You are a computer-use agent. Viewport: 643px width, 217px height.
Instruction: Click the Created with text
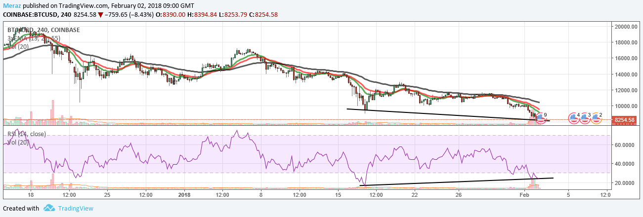pyautogui.click(x=21, y=209)
